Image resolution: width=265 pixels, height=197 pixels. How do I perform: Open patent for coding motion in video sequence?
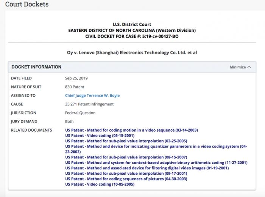[131, 130]
